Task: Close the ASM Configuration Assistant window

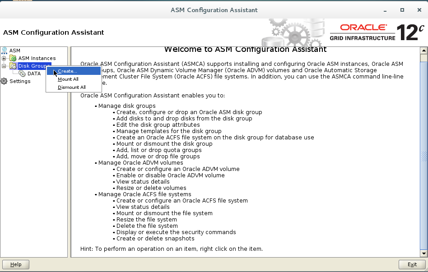Action: 419,10
